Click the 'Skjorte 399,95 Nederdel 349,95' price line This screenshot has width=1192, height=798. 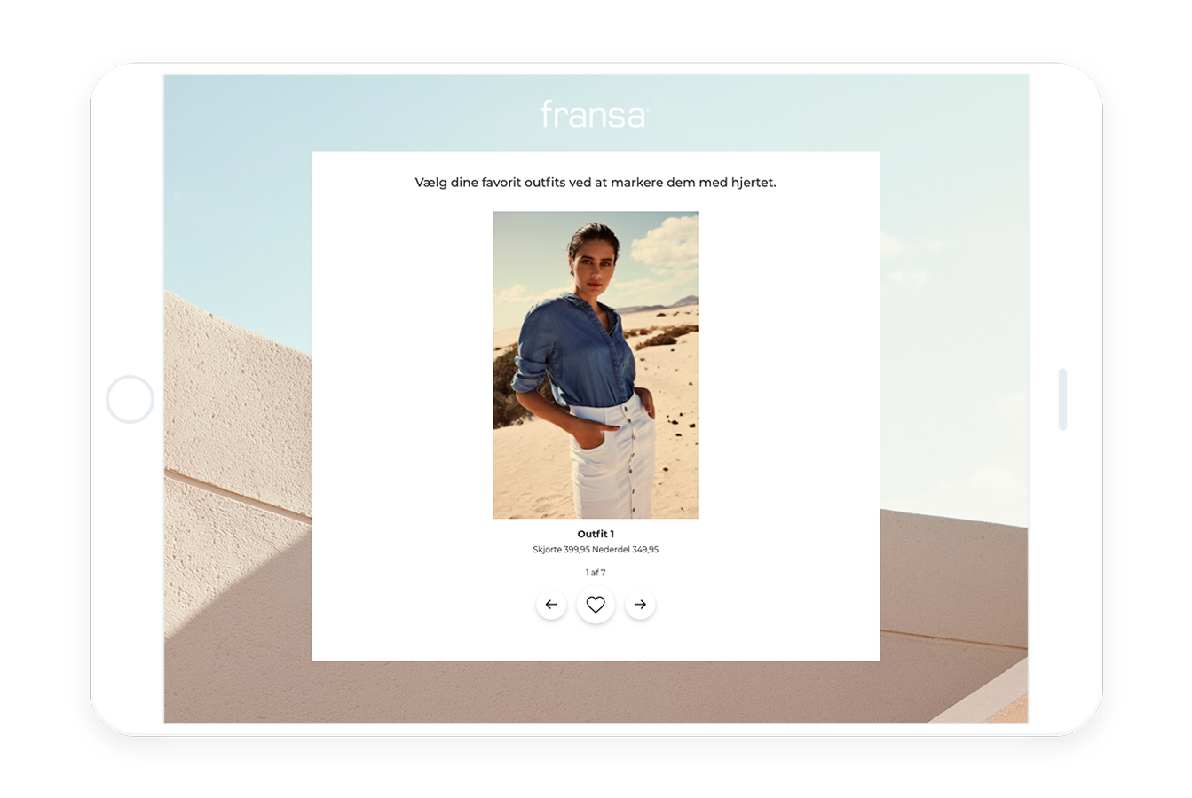pyautogui.click(x=596, y=550)
